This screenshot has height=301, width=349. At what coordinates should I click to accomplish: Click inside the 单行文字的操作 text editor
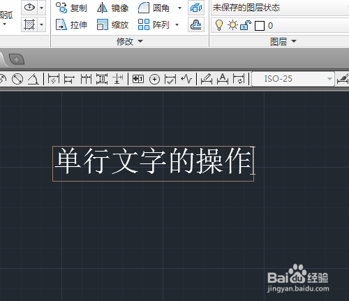click(154, 163)
